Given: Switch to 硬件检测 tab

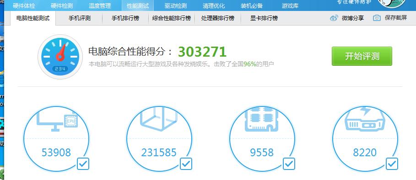Looking at the screenshot, I should (x=62, y=5).
